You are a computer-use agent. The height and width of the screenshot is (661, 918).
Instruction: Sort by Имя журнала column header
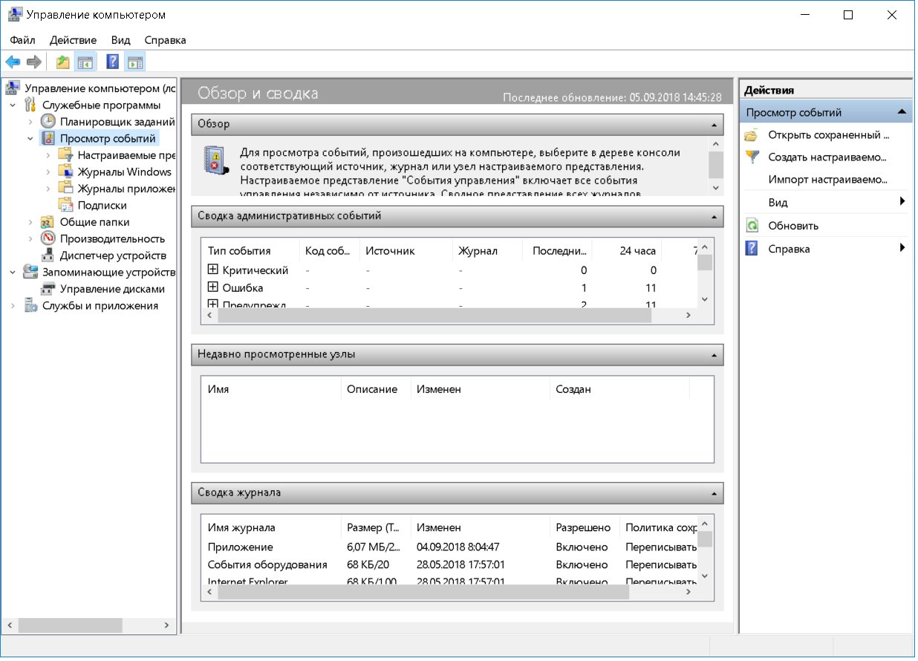[x=271, y=528]
